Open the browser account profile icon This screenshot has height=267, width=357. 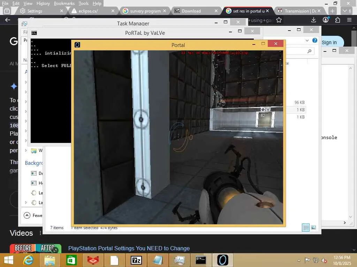[x=326, y=20]
